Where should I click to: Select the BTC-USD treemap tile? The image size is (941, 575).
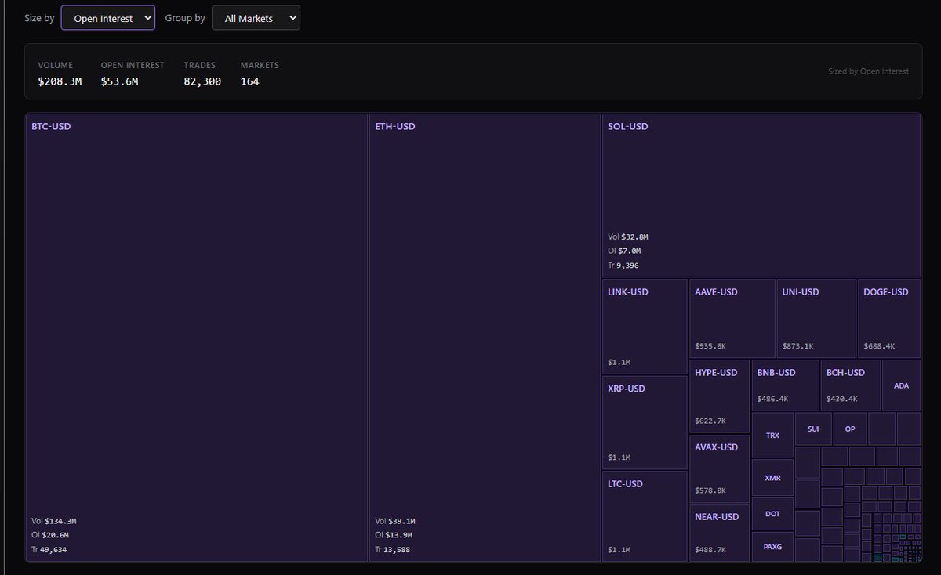tap(197, 338)
